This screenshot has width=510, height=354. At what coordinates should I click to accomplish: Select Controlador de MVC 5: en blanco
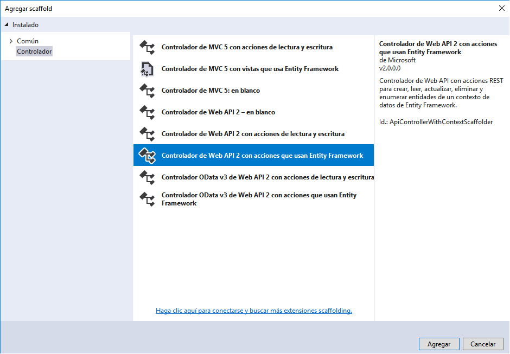pos(253,91)
